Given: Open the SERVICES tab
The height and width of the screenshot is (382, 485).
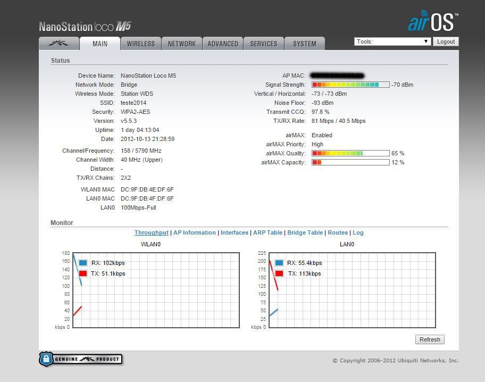Looking at the screenshot, I should (264, 44).
